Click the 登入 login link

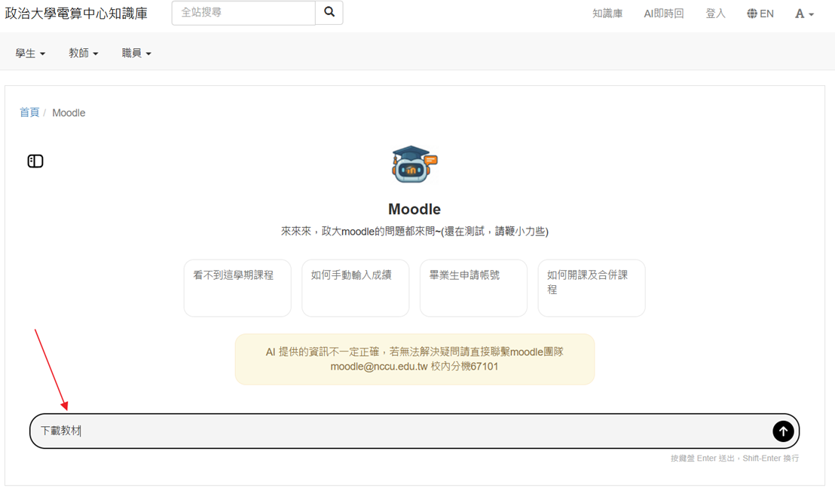coord(715,14)
